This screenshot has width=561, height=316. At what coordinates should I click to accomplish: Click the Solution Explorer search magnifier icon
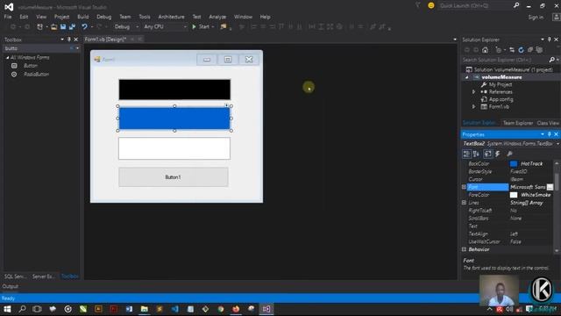coord(552,60)
